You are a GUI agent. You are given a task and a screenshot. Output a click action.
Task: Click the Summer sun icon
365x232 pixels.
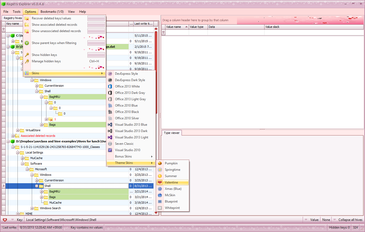160,176
